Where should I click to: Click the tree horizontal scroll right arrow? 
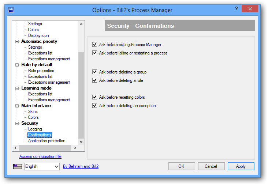(75, 148)
